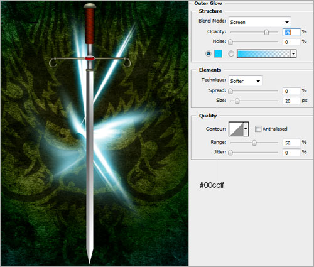Screen dimensions: 314x267
Task: Select the solid color radio button
Action: click(x=208, y=53)
